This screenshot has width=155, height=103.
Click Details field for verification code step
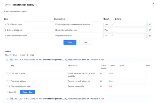click(130, 36)
